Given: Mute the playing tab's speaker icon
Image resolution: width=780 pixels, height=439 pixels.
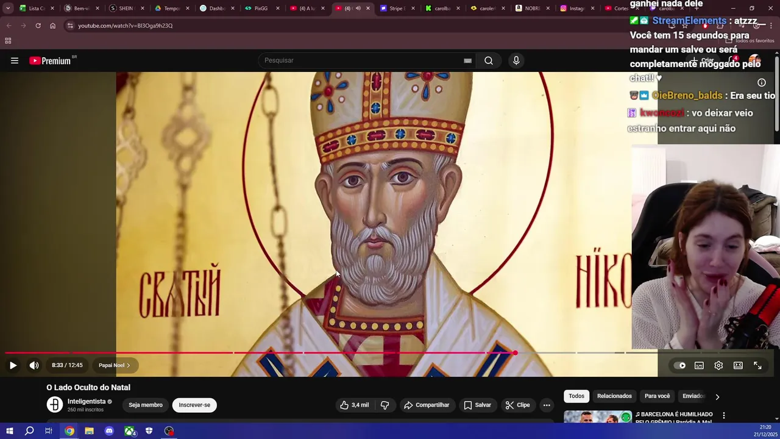Looking at the screenshot, I should point(358,9).
